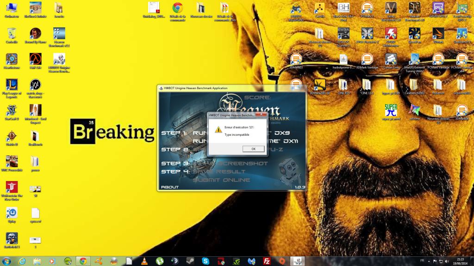The image size is (474, 266).
Task: Launch the EVGA Precision X shortcut
Action: (x=367, y=36)
